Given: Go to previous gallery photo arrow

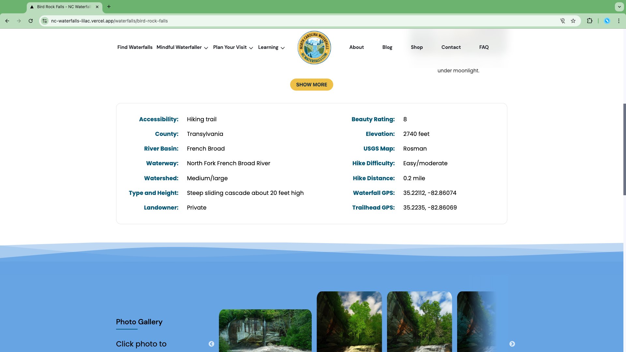Looking at the screenshot, I should pyautogui.click(x=211, y=344).
